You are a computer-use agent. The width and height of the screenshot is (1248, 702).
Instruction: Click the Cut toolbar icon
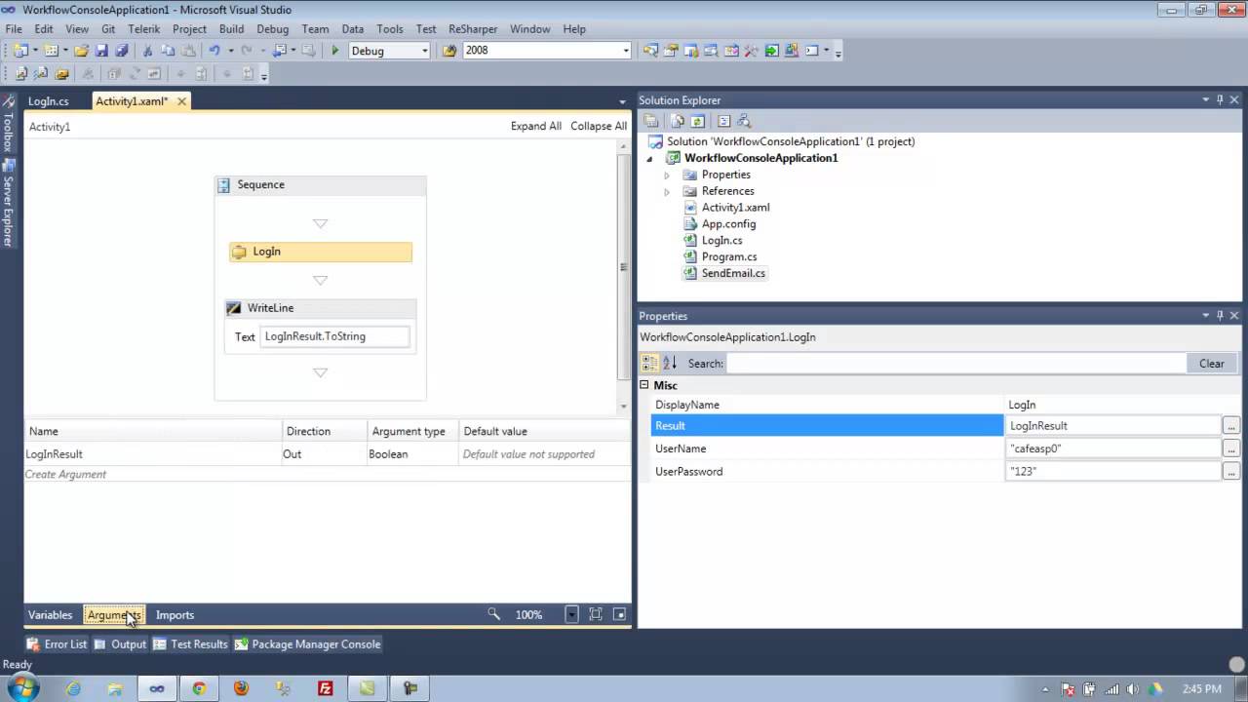pyautogui.click(x=148, y=51)
